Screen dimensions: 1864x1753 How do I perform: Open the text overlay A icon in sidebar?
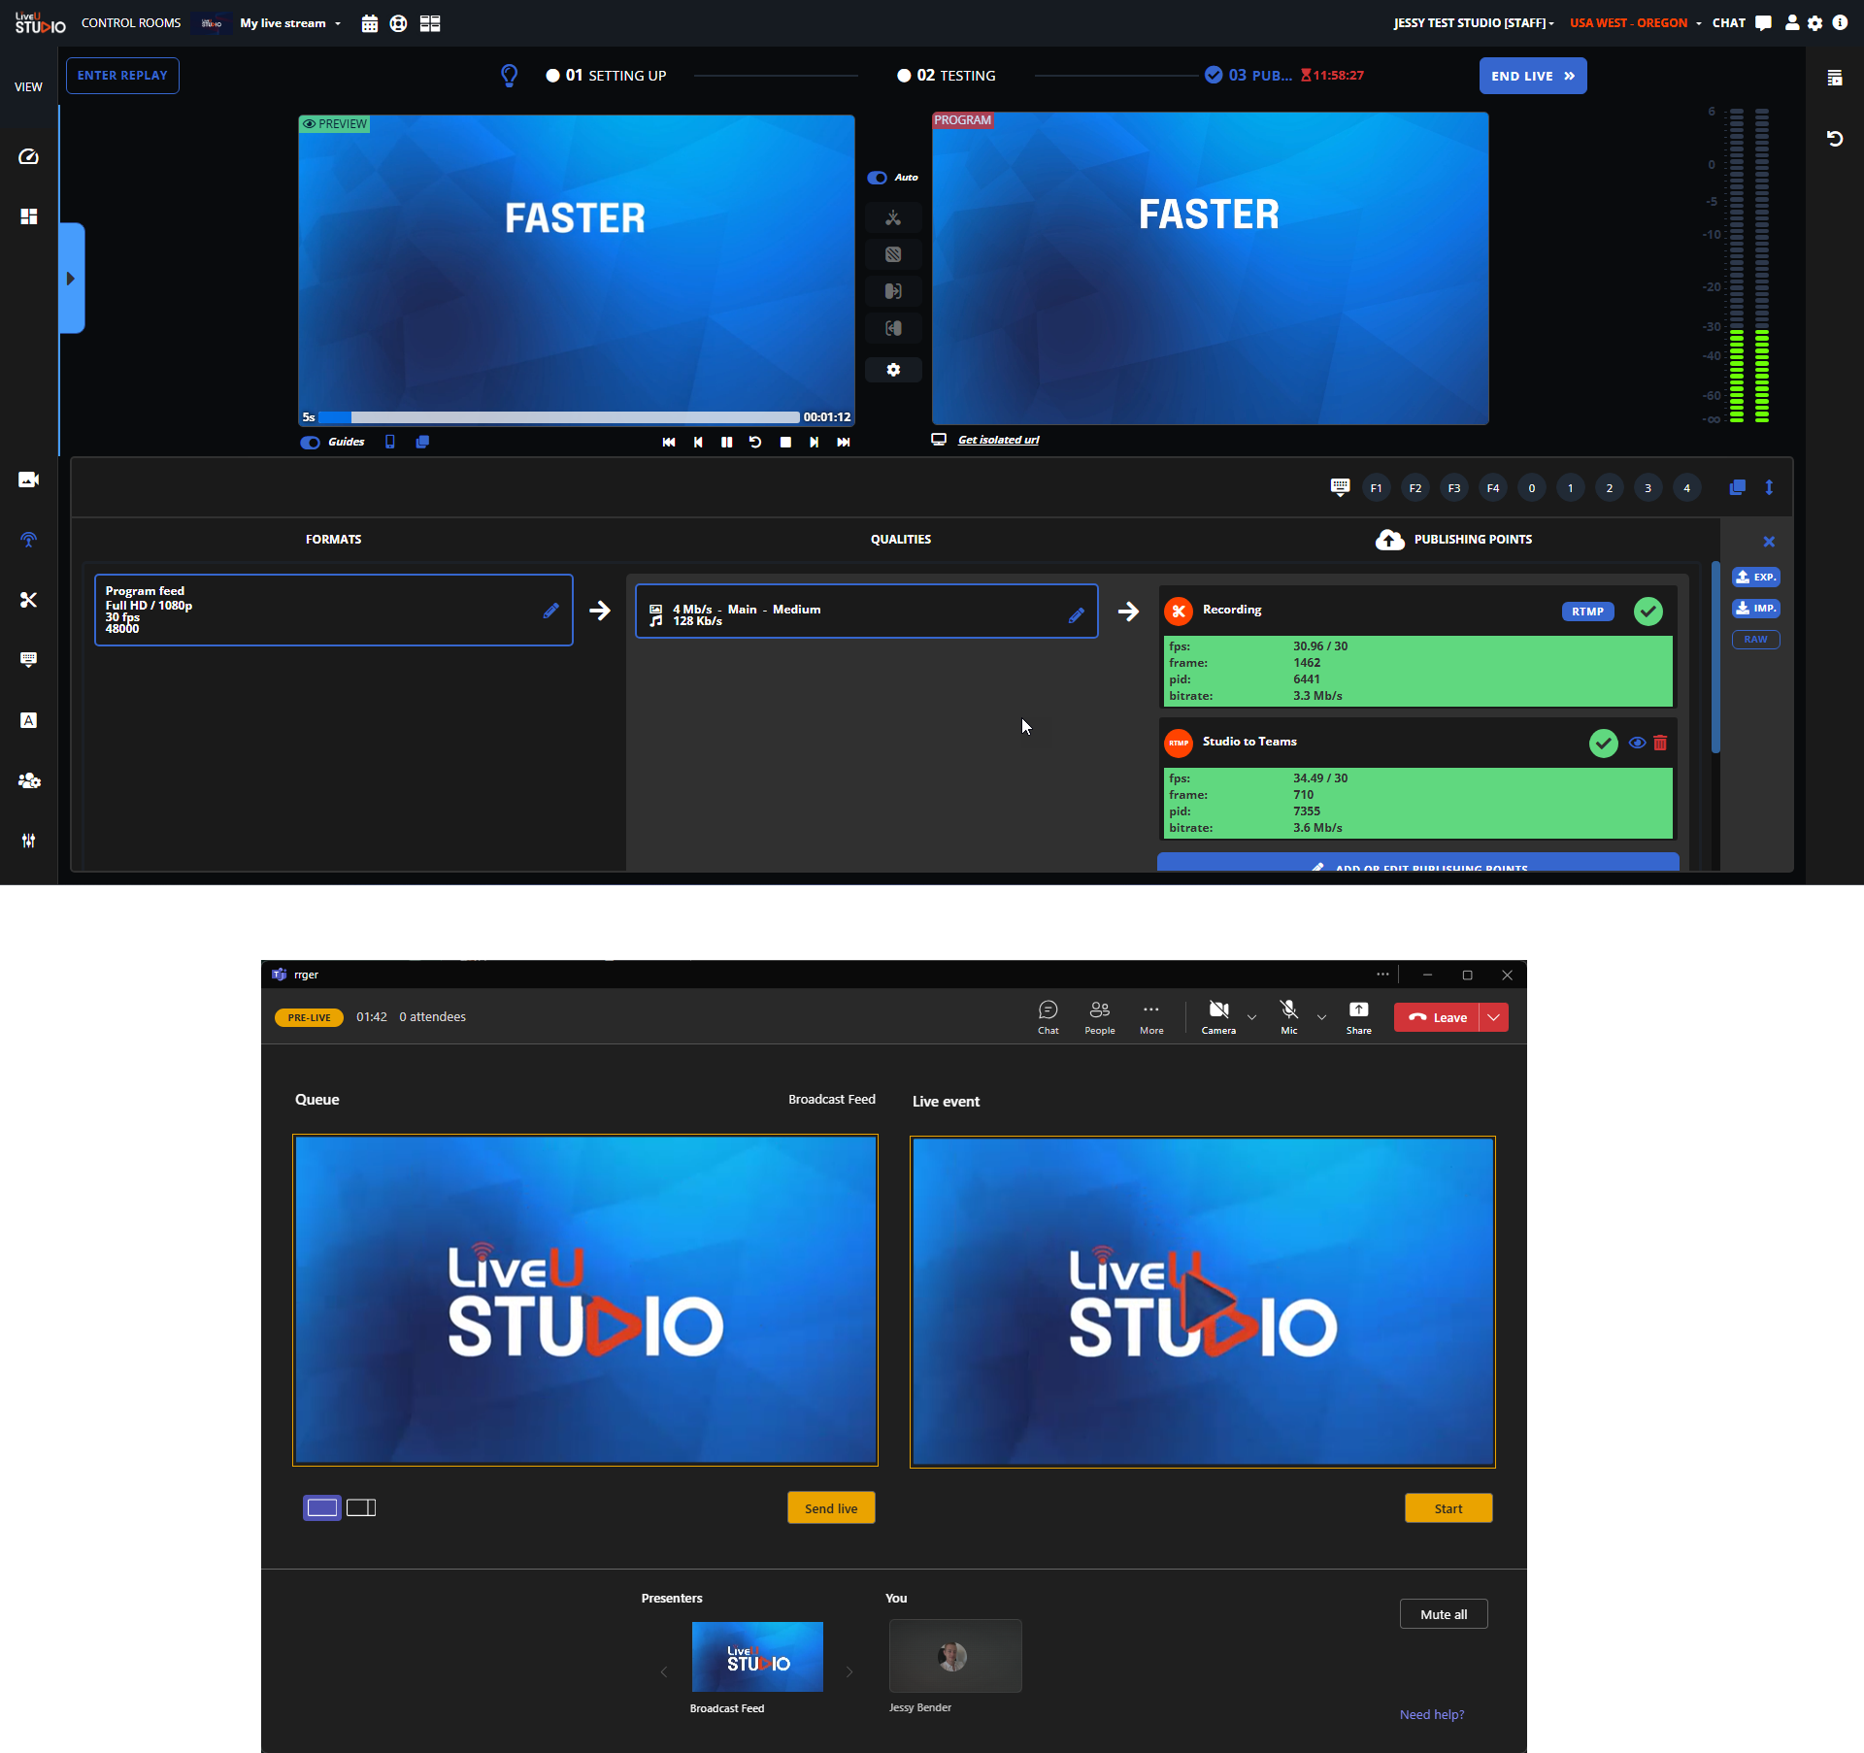click(28, 720)
